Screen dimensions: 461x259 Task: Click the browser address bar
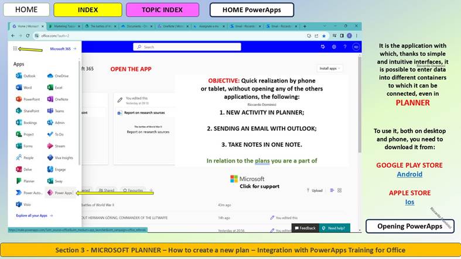pos(170,36)
